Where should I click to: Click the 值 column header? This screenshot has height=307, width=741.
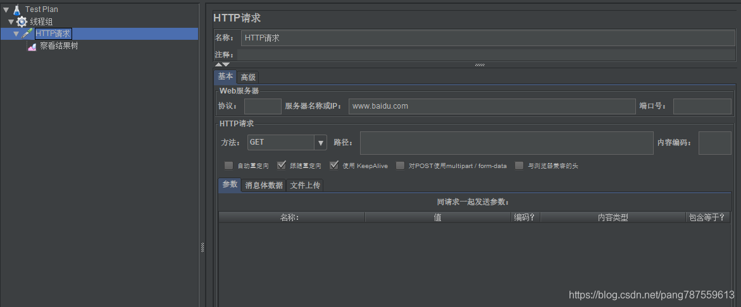[438, 217]
